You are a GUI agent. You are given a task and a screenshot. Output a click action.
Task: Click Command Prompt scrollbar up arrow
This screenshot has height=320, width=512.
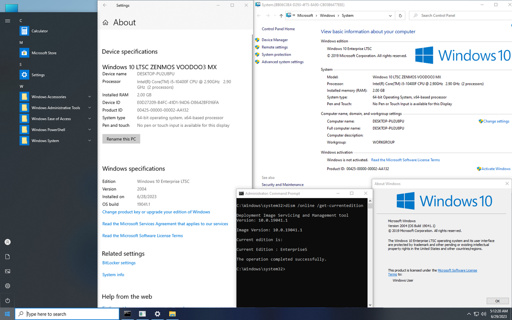click(370, 201)
